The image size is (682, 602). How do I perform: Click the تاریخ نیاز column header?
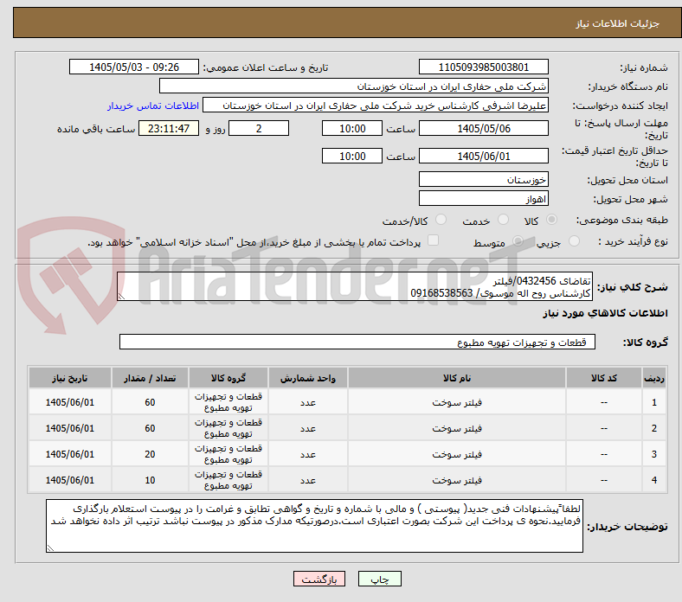[70, 378]
